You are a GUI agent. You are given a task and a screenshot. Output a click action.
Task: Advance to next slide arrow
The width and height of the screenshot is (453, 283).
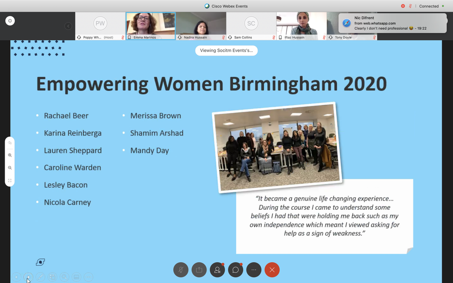coord(28,277)
